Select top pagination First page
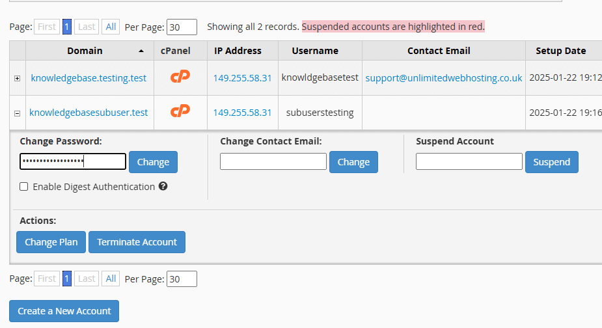Image resolution: width=602 pixels, height=328 pixels. point(47,27)
